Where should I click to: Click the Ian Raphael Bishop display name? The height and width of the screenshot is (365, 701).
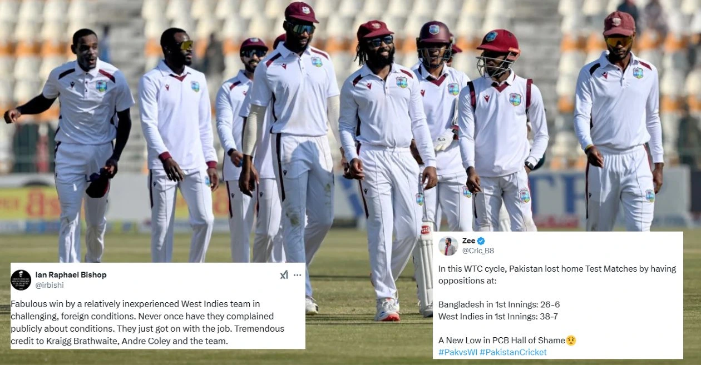pos(71,274)
